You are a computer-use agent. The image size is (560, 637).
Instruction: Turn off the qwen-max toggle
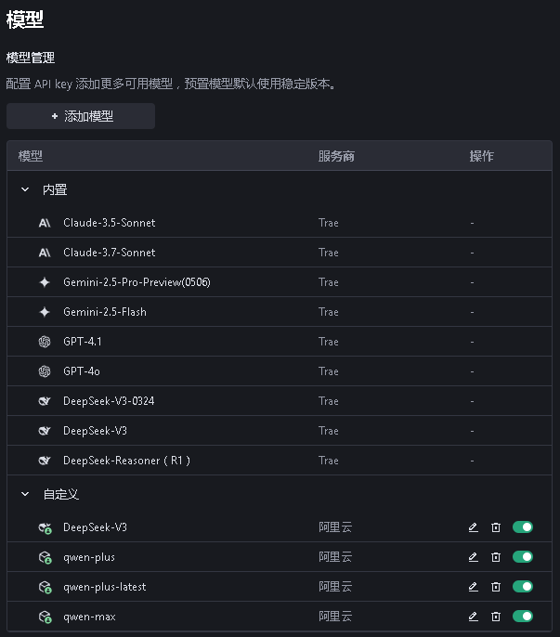[523, 617]
